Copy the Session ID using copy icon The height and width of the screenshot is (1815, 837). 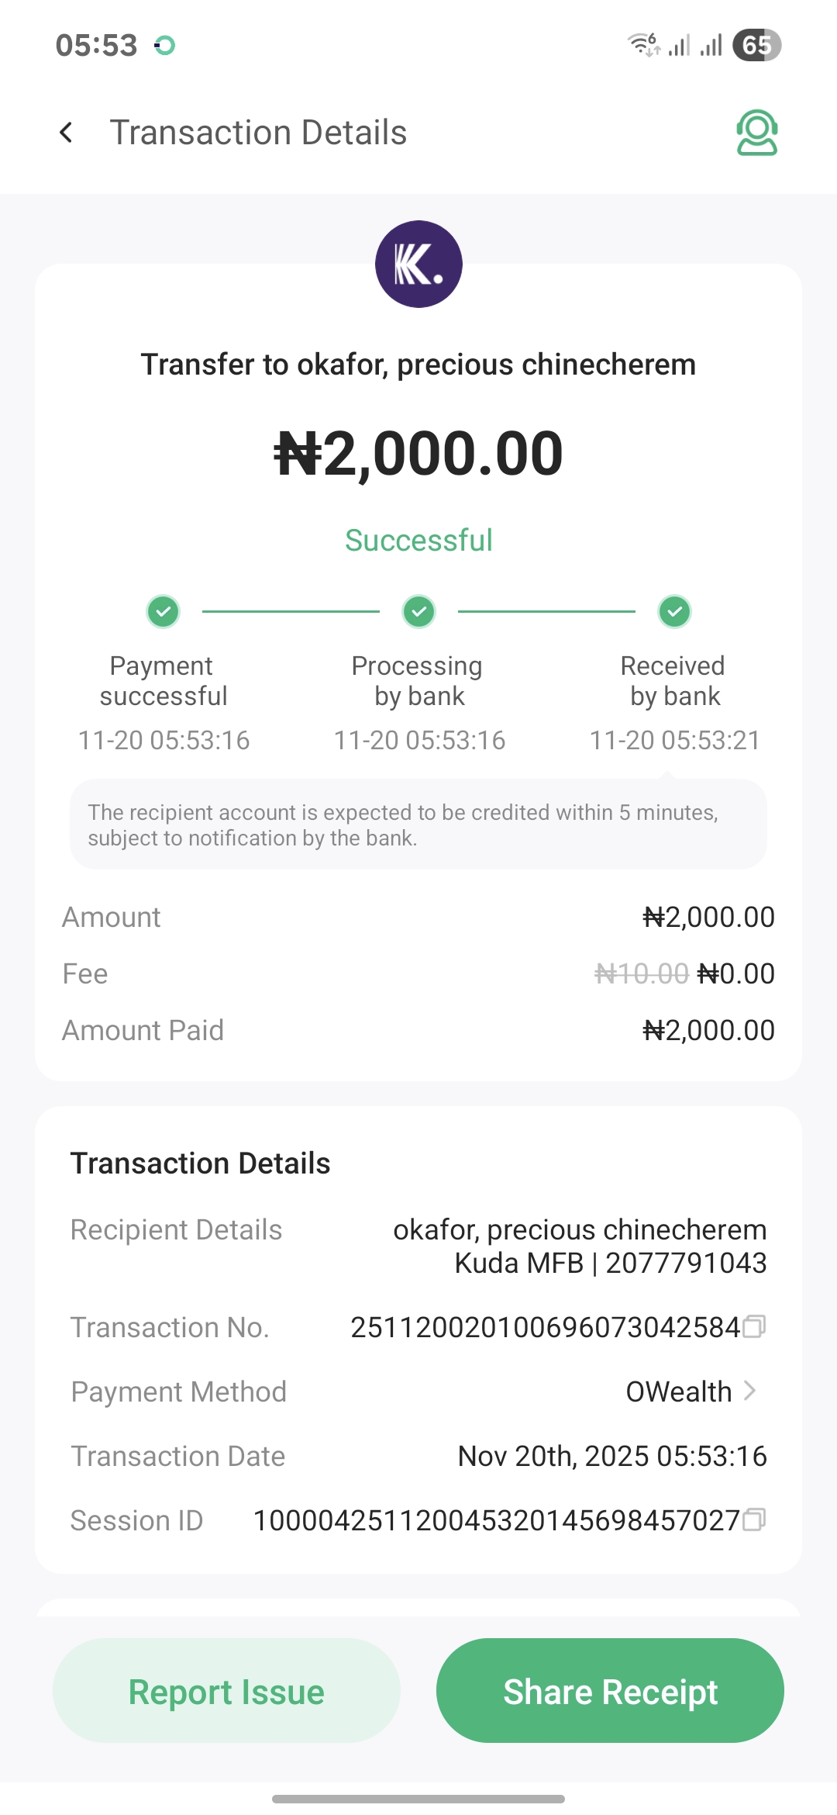pos(754,1519)
